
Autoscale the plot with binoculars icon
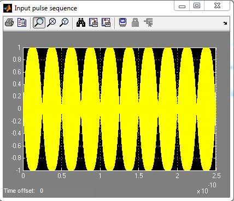[81, 23]
